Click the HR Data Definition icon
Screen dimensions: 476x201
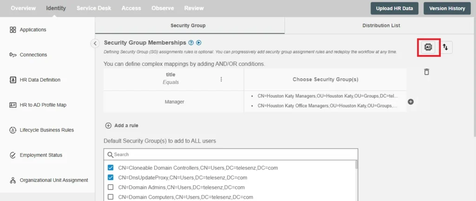coord(13,80)
